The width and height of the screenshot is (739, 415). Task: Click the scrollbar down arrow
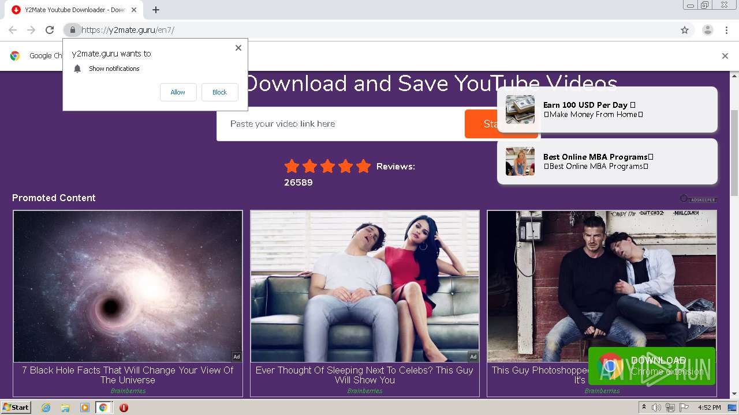(x=734, y=394)
